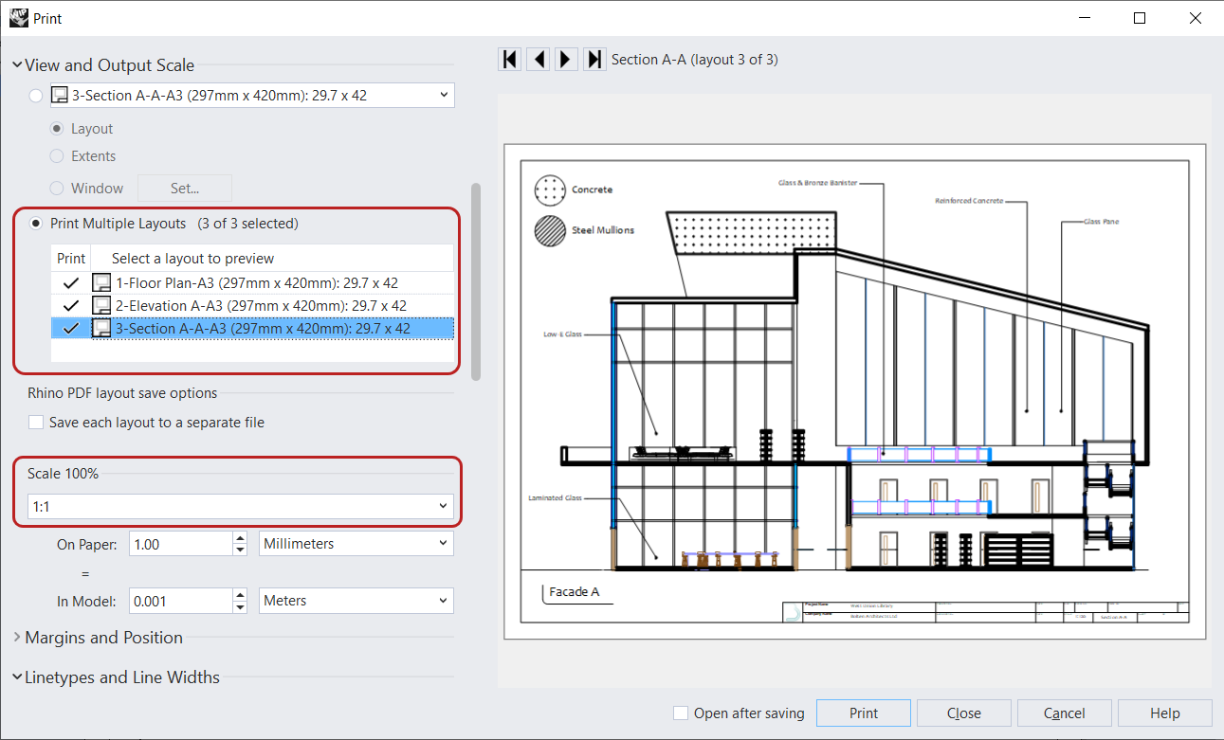The width and height of the screenshot is (1224, 740).
Task: Advance to the next layout
Action: click(566, 59)
